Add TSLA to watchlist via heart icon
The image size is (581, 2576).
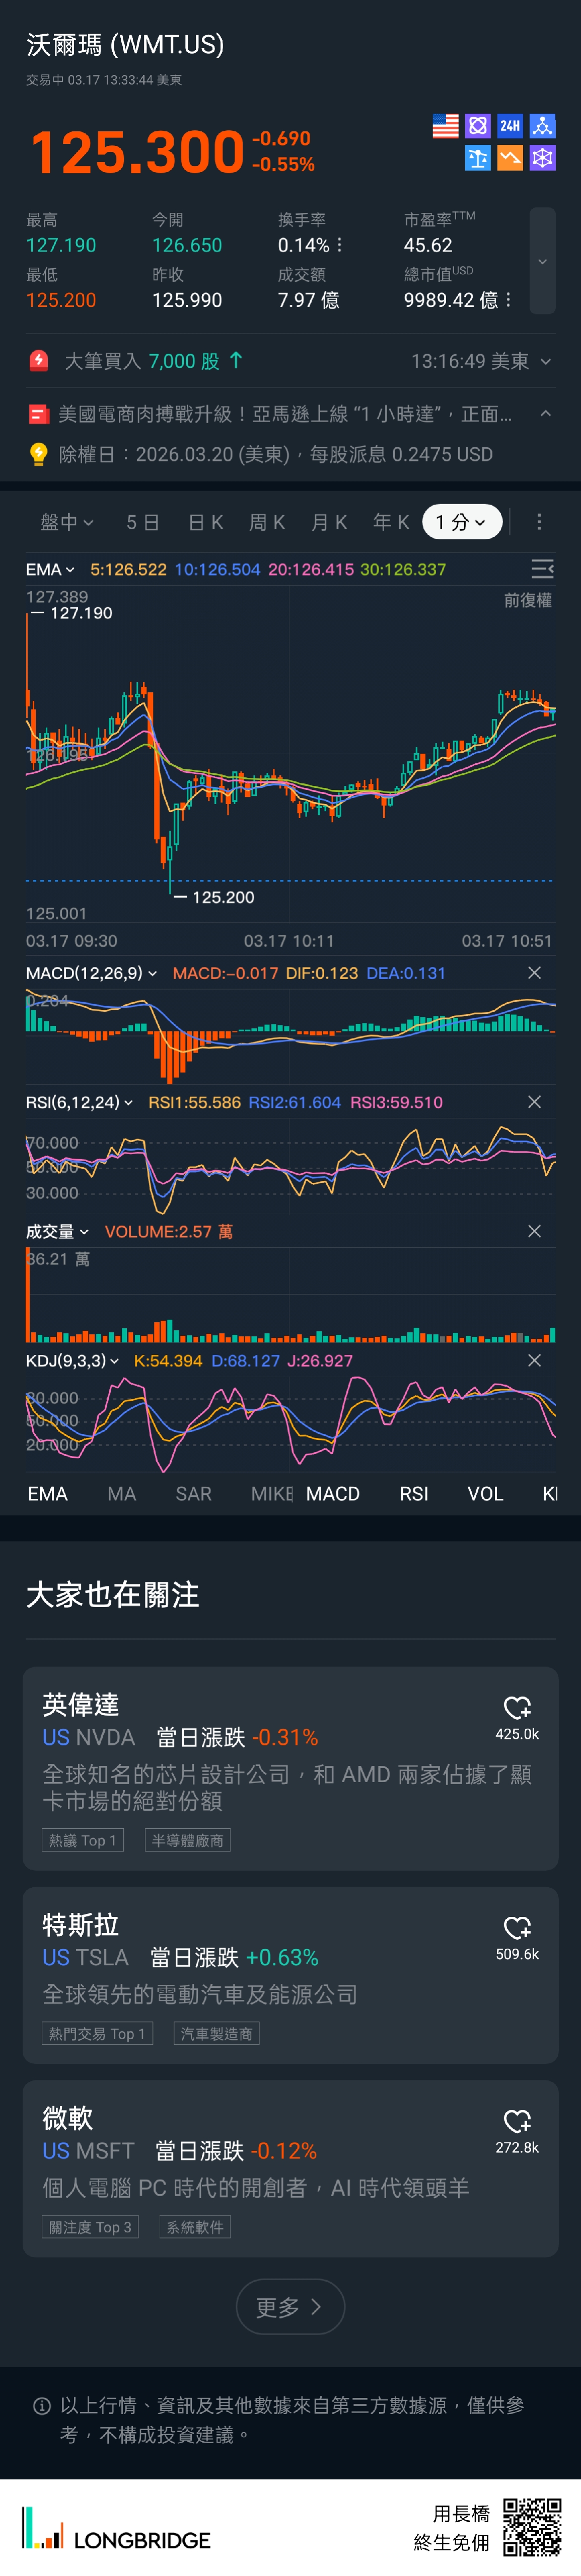[517, 1927]
